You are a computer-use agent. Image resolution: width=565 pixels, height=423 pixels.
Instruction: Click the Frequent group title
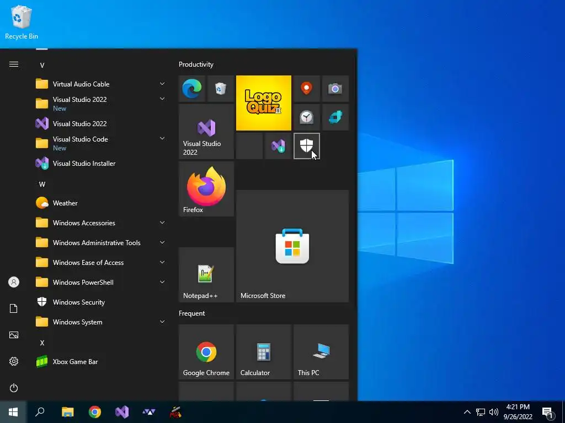(191, 313)
